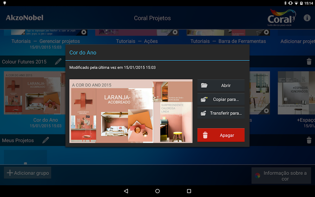This screenshot has height=197, width=315.
Task: Click the Cor do Ano dialog title
Action: point(83,53)
